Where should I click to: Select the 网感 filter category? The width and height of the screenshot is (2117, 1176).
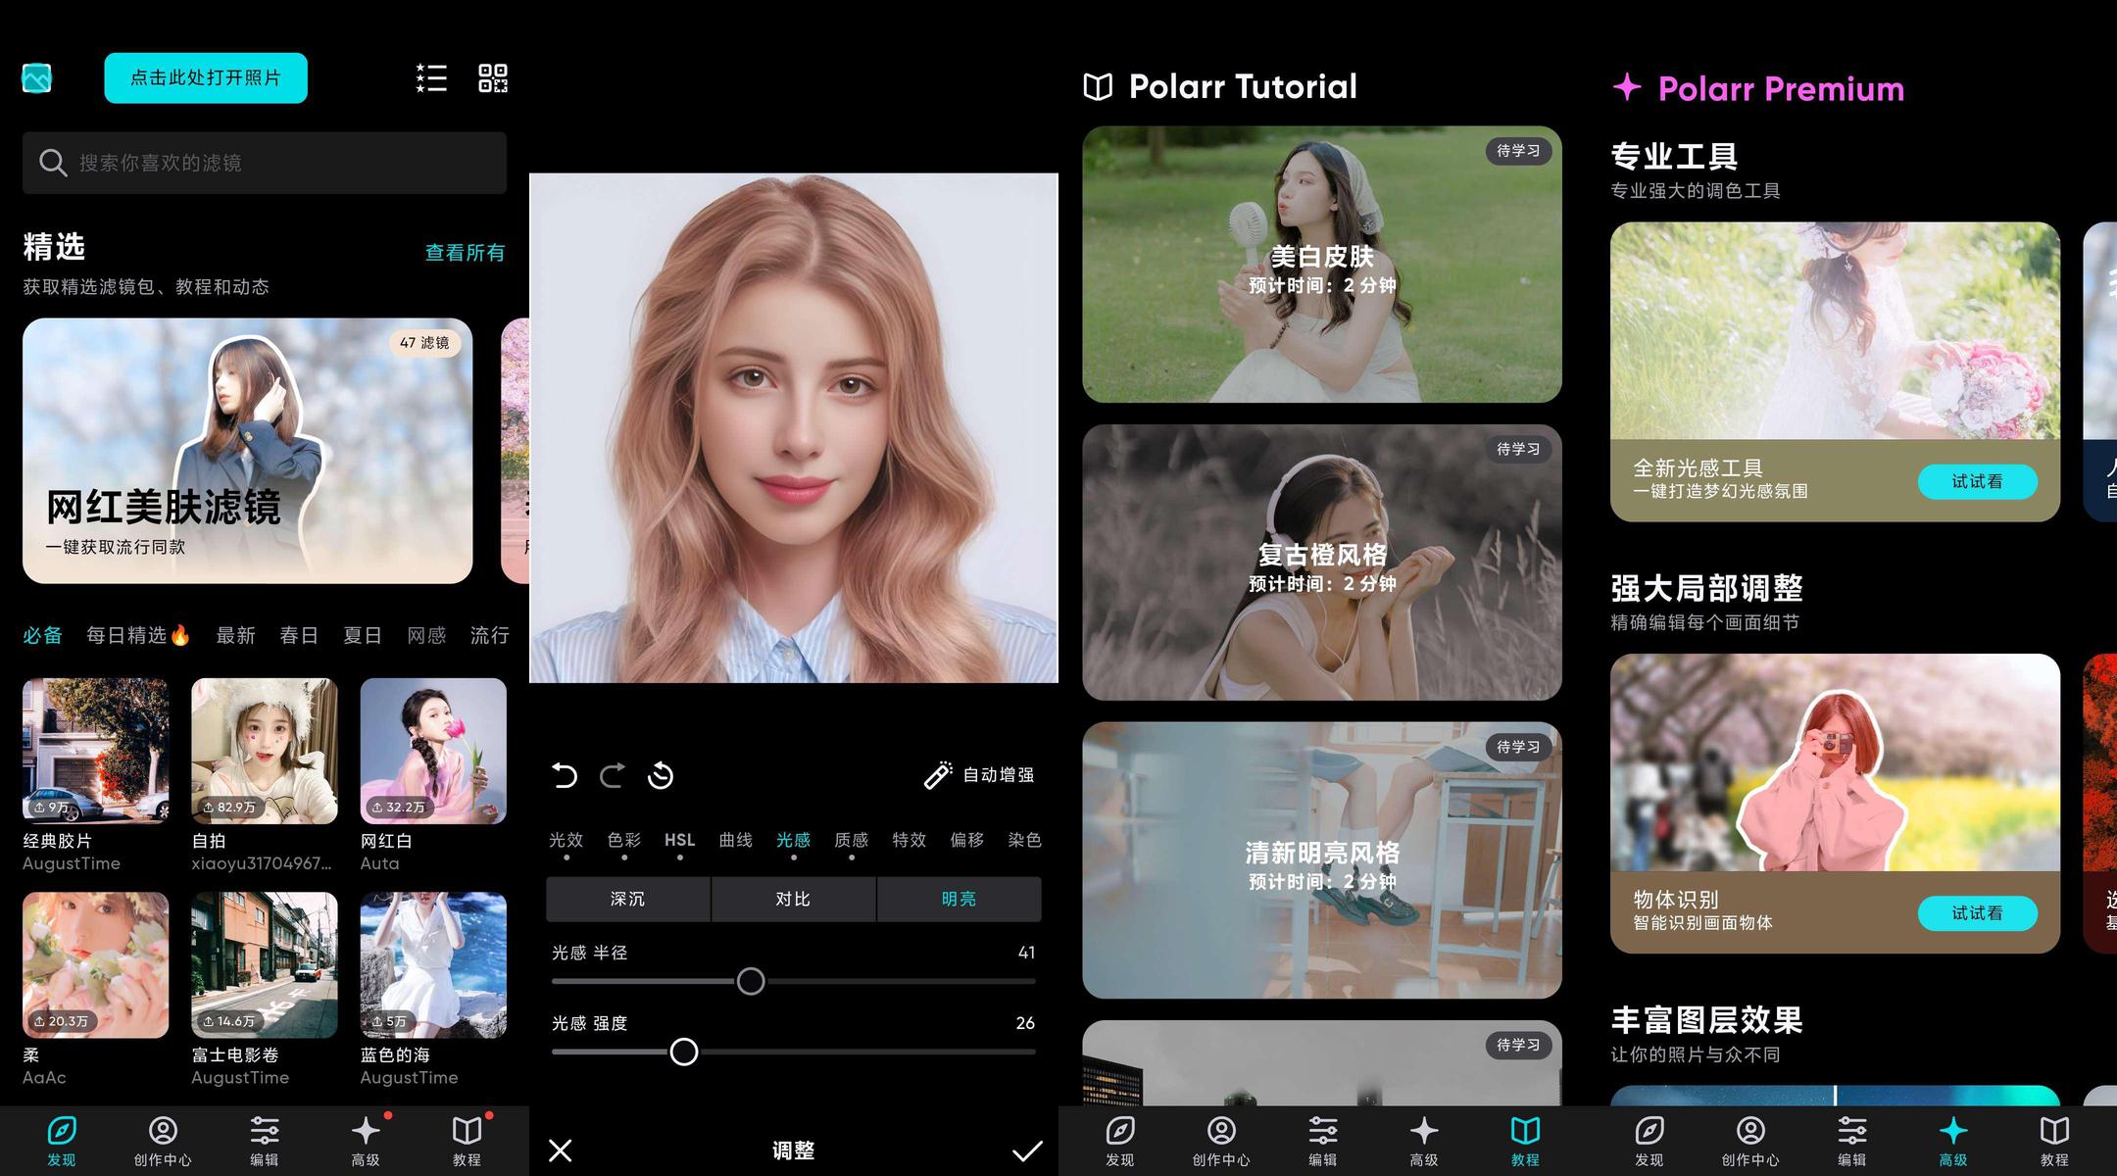click(426, 635)
